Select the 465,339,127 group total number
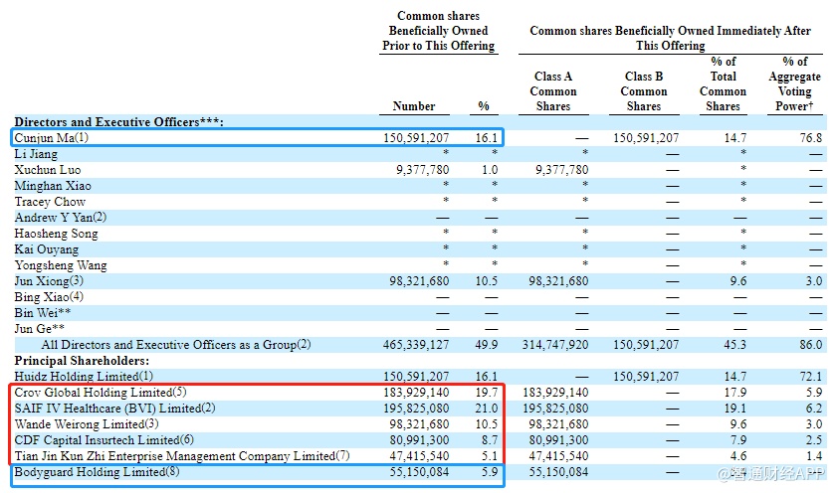 (x=414, y=345)
